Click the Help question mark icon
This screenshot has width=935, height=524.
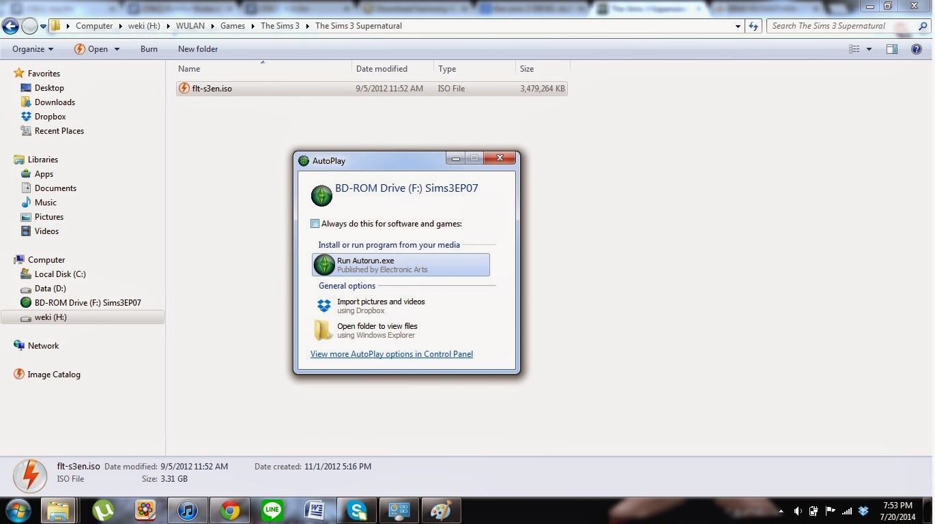pyautogui.click(x=917, y=49)
